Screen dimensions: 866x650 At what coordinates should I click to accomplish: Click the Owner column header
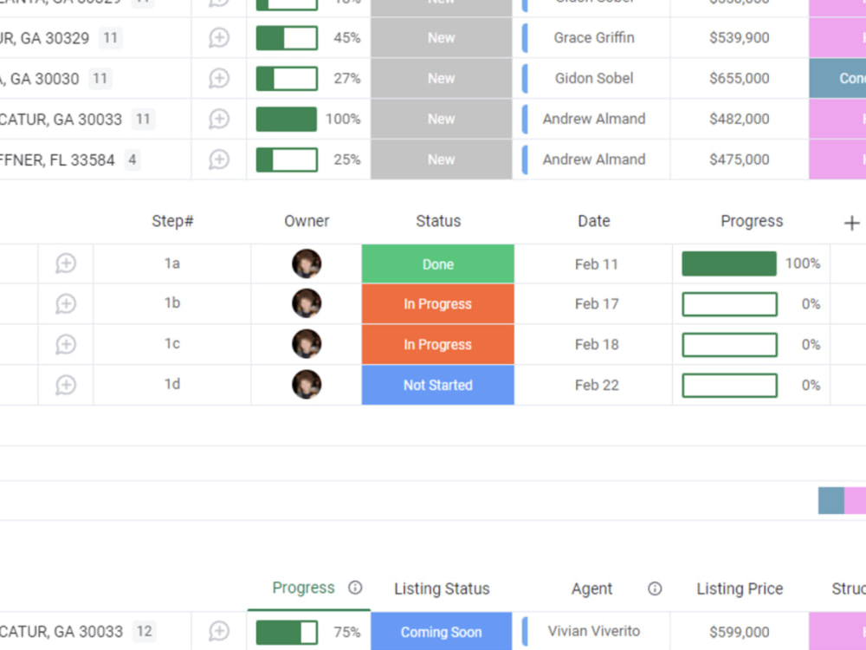307,221
